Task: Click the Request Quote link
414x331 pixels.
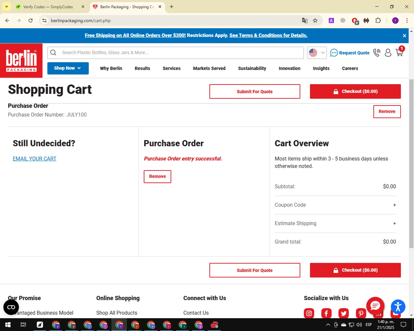Action: click(350, 53)
